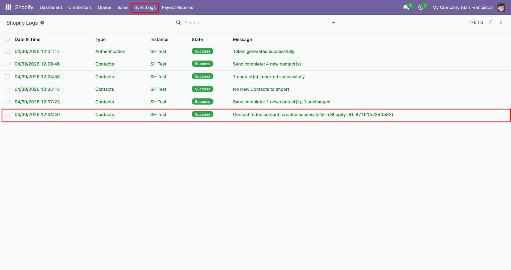Sort by Instance column header
The width and height of the screenshot is (511, 270).
tap(159, 39)
